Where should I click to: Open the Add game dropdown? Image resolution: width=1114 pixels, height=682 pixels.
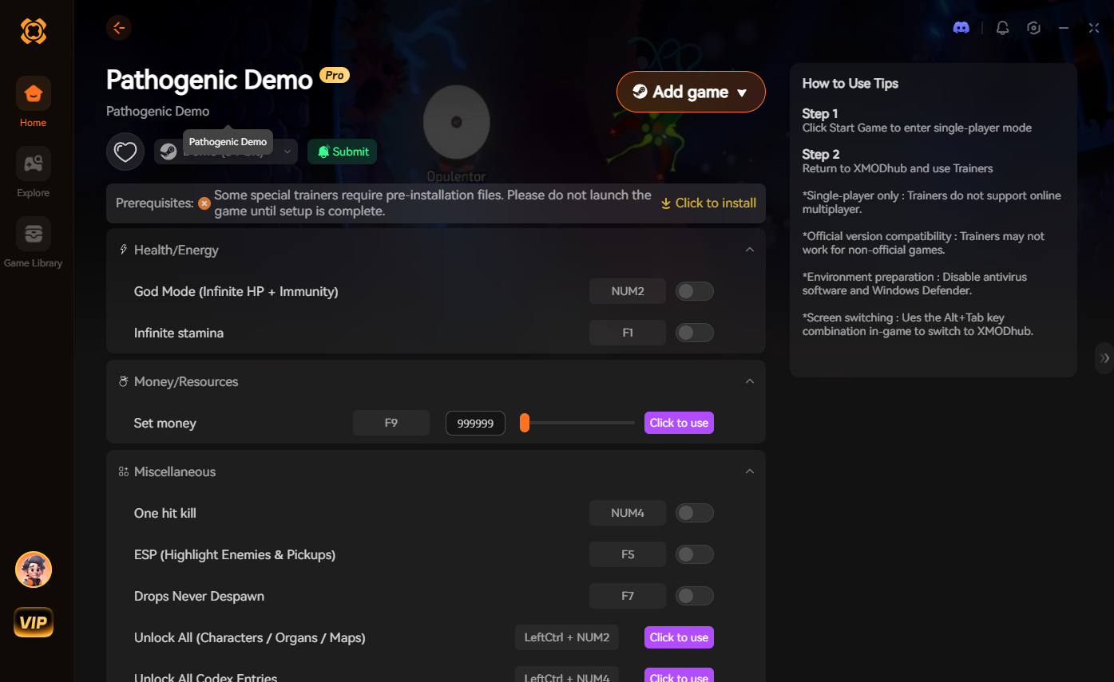691,92
